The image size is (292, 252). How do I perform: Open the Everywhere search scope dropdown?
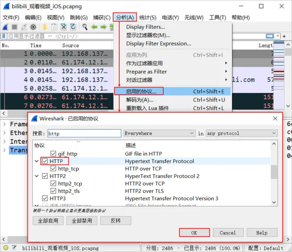[160, 133]
